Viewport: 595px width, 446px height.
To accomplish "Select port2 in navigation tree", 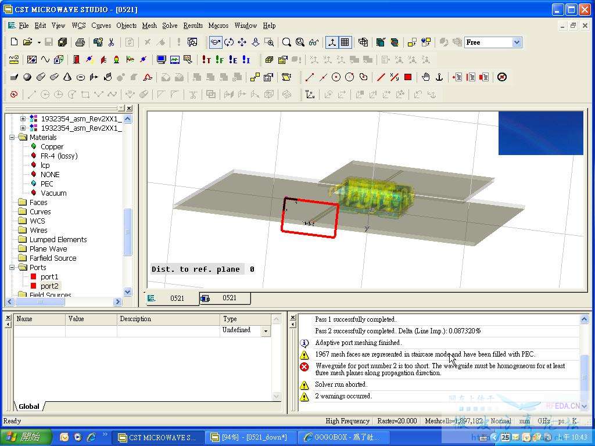I will (x=49, y=286).
